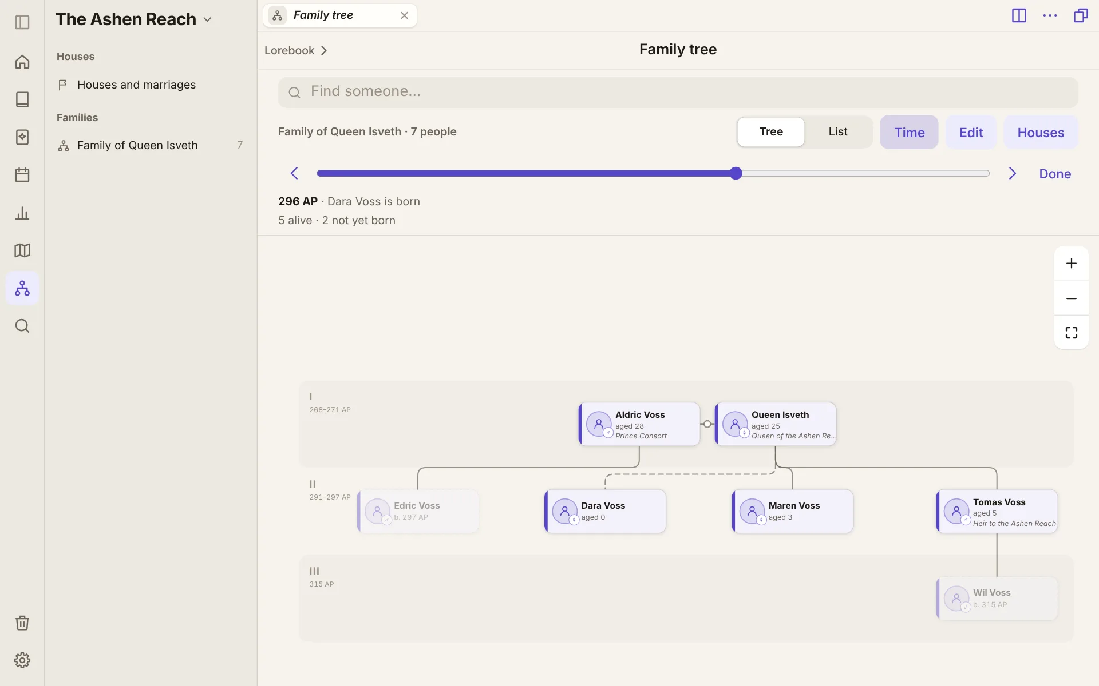Viewport: 1099px width, 686px height.
Task: Select the Dara Voss person card
Action: 606,511
